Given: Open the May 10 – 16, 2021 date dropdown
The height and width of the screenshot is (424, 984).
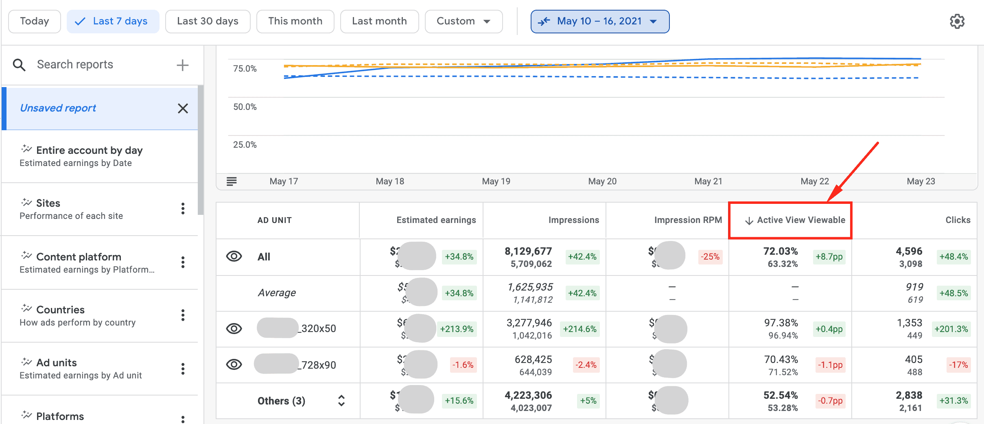Looking at the screenshot, I should point(600,21).
